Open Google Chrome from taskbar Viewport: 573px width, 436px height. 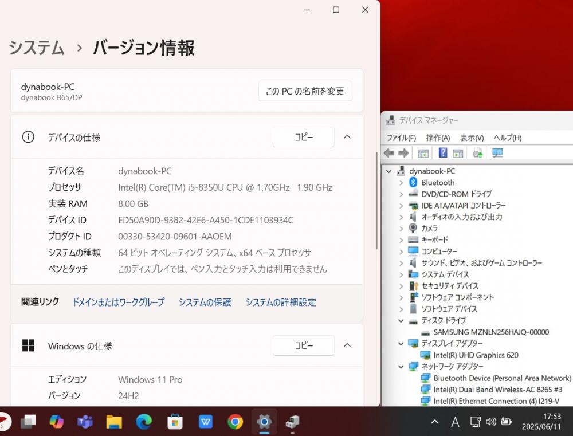point(235,422)
